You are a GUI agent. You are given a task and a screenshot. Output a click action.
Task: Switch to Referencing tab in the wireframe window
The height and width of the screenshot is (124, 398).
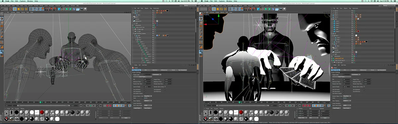pos(164,70)
